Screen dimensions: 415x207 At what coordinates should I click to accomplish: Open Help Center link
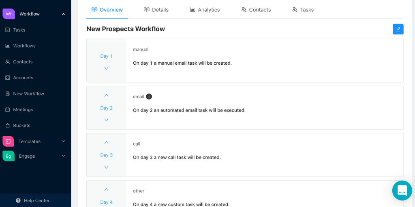tap(32, 201)
